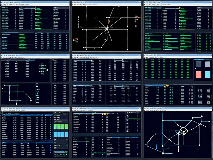Pick the light gray color swatch

[x=207, y=64]
